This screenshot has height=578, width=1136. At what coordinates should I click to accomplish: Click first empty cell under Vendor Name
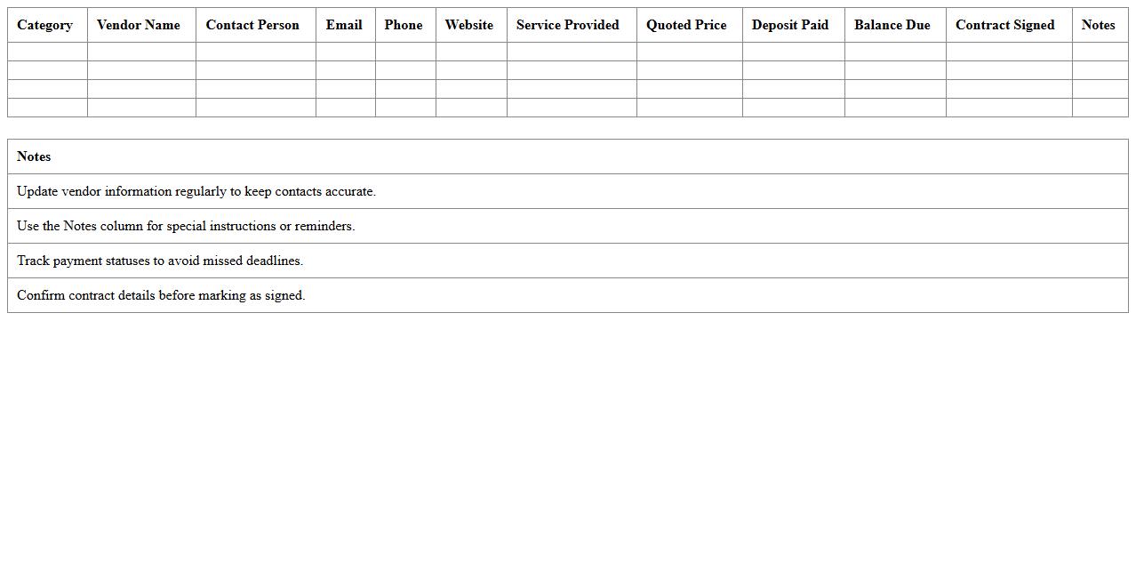click(141, 52)
